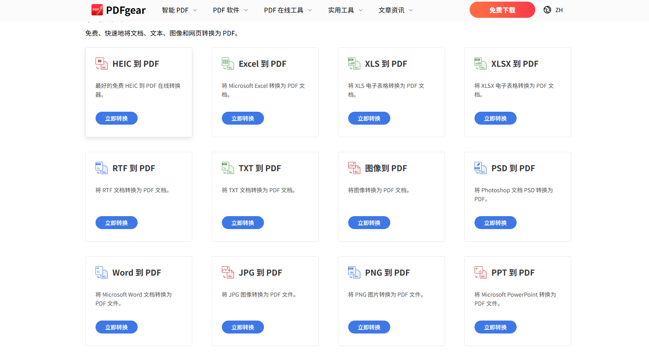The width and height of the screenshot is (649, 359).
Task: Click the RTF 到 PDF file icon
Action: click(102, 168)
